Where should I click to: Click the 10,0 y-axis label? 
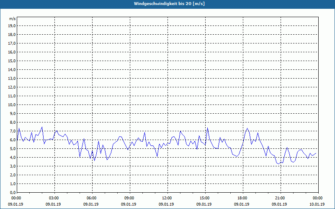(x=12, y=105)
